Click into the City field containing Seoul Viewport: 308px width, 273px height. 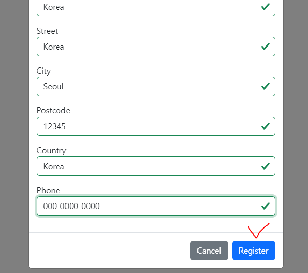coord(148,86)
